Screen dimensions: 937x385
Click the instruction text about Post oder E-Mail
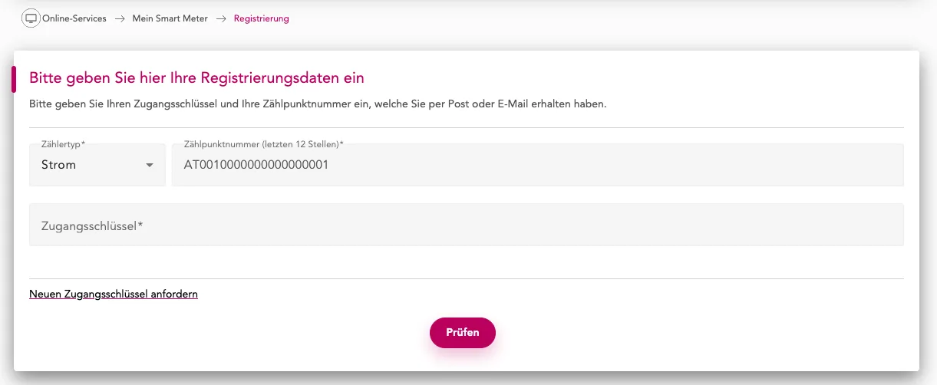point(318,104)
